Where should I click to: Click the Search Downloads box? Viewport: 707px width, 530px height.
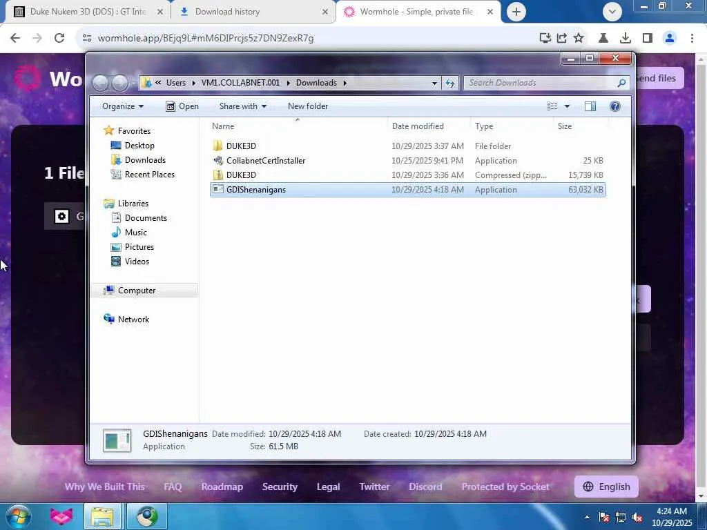coord(545,83)
